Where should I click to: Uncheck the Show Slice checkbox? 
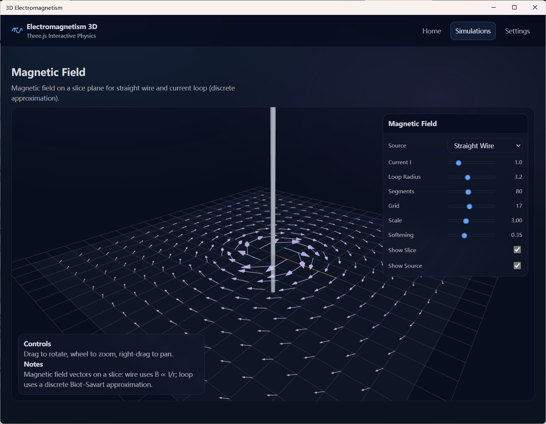517,250
